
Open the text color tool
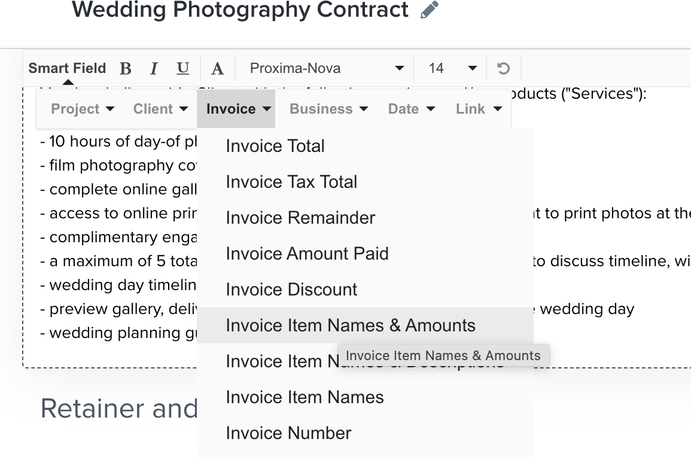[217, 69]
